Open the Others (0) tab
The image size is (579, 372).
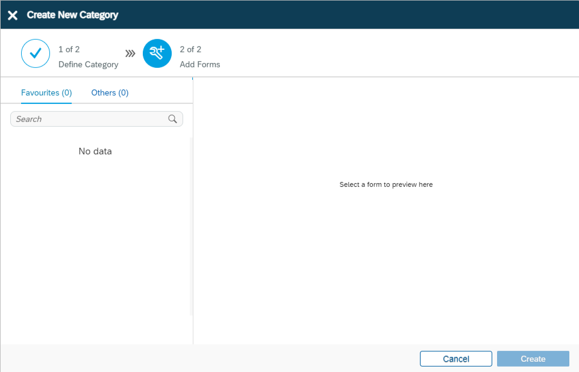point(110,93)
